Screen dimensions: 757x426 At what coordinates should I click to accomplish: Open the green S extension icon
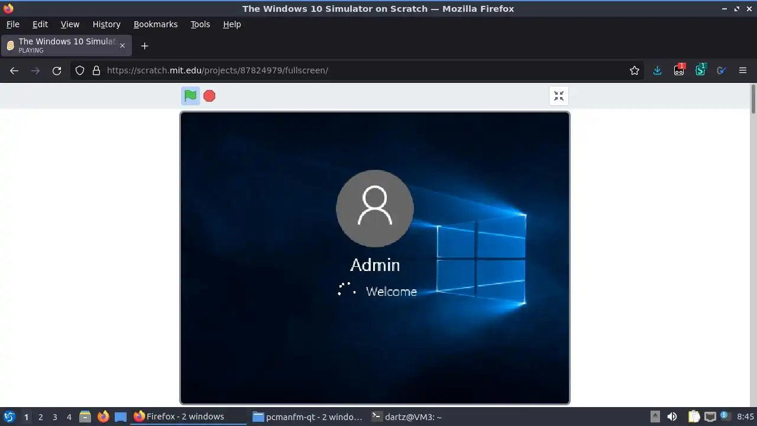coord(700,70)
